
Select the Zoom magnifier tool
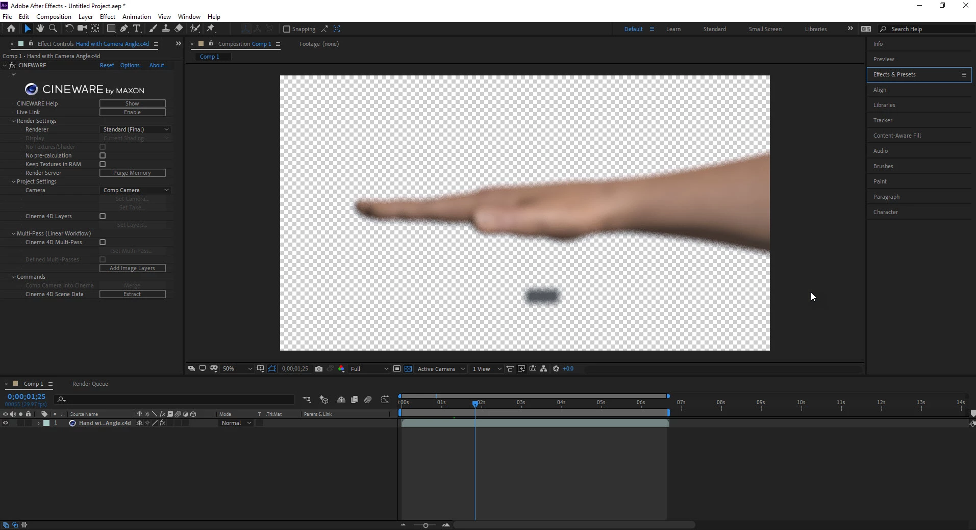(x=53, y=29)
